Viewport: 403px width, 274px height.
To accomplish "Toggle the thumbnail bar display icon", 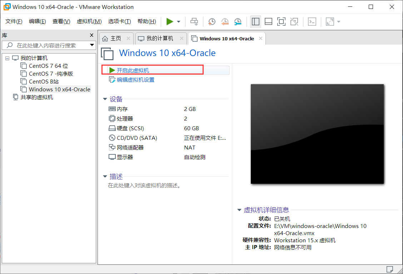I will tap(268, 21).
